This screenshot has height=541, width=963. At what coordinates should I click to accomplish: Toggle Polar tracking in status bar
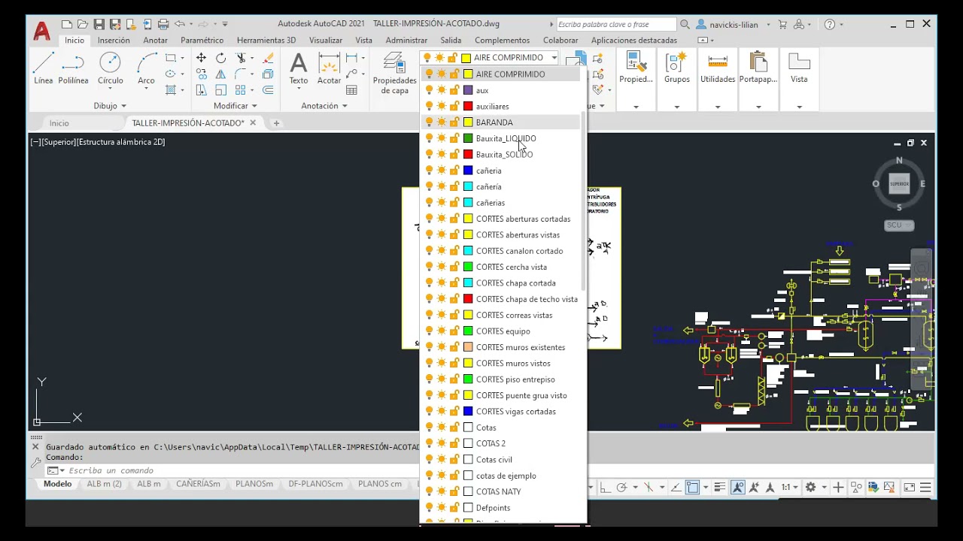click(x=621, y=487)
